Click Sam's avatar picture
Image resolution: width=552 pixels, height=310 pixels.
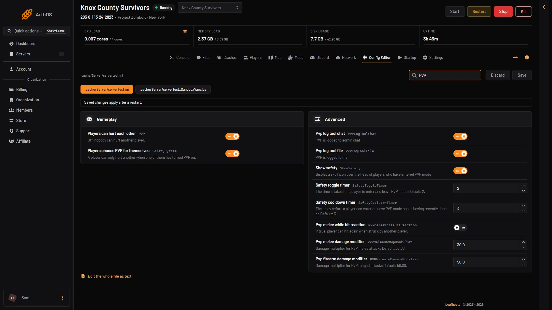click(13, 298)
